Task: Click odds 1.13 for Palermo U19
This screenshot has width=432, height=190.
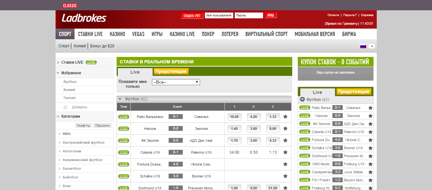Action: pos(273,152)
